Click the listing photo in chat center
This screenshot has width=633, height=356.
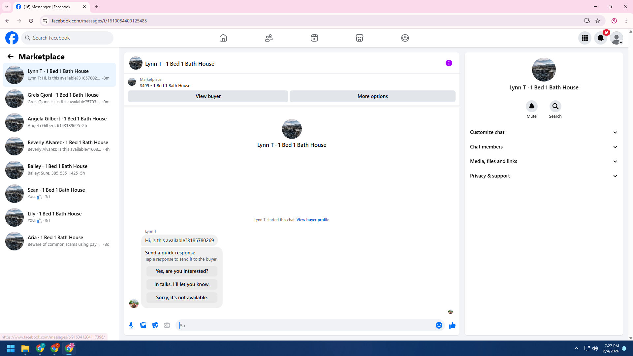point(292,129)
